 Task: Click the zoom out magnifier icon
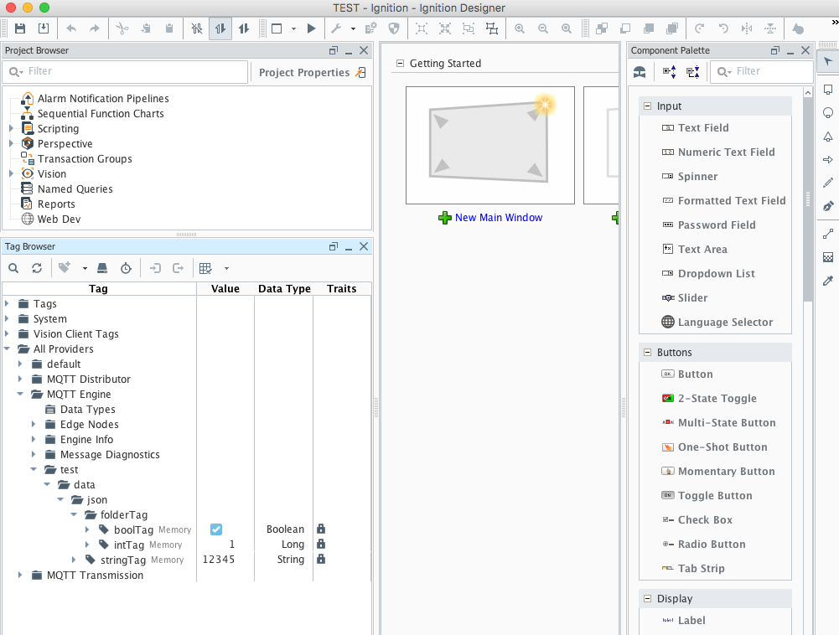click(x=543, y=28)
